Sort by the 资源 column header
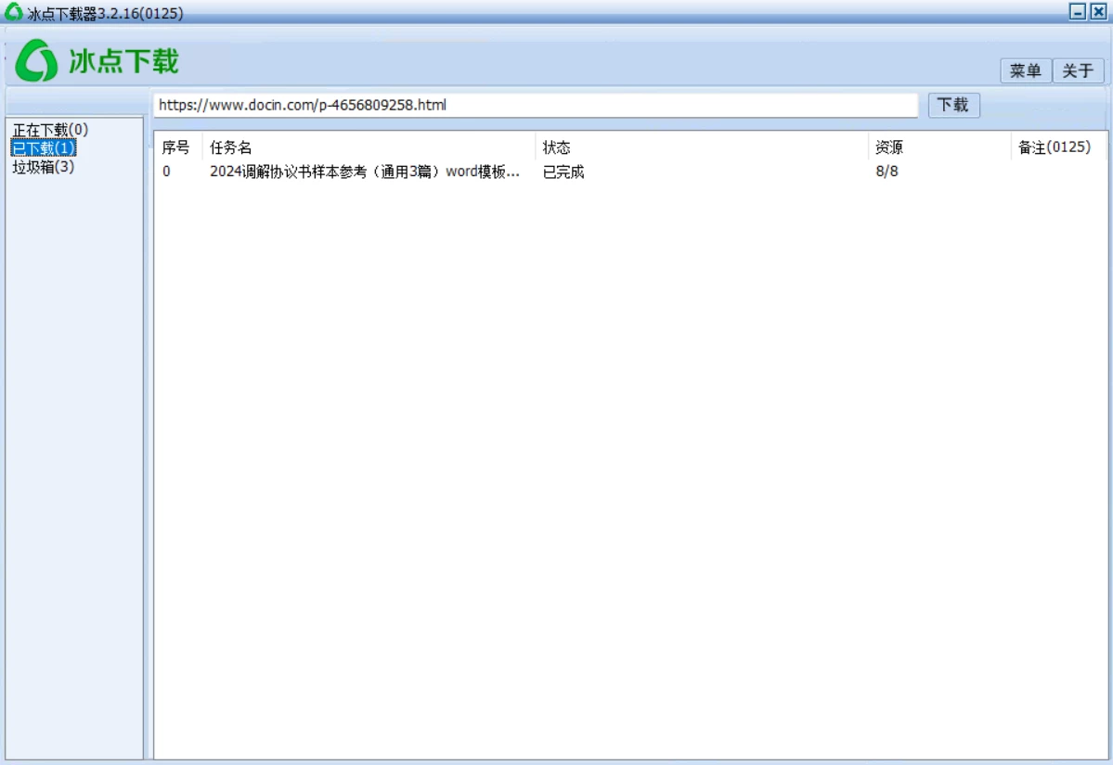1113x765 pixels. [x=938, y=147]
